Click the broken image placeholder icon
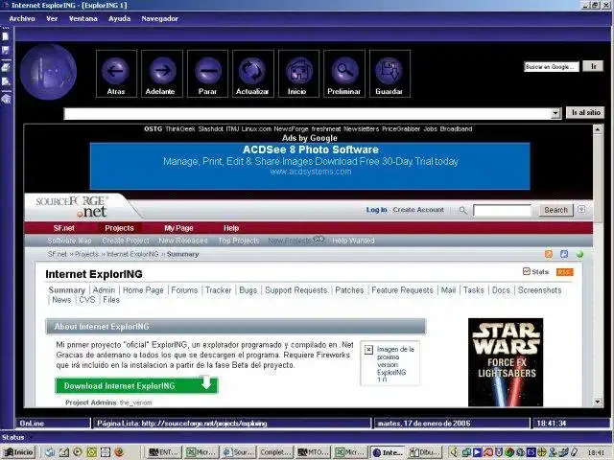Image resolution: width=614 pixels, height=460 pixels. click(x=368, y=349)
